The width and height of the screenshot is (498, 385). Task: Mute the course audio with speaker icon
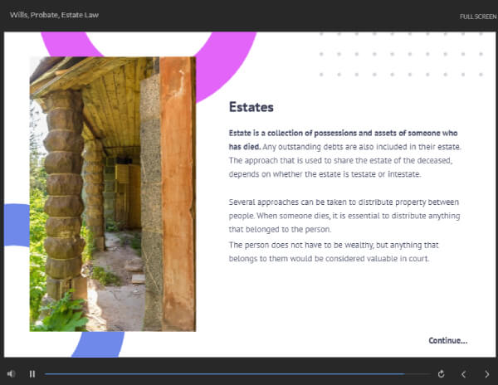point(11,373)
